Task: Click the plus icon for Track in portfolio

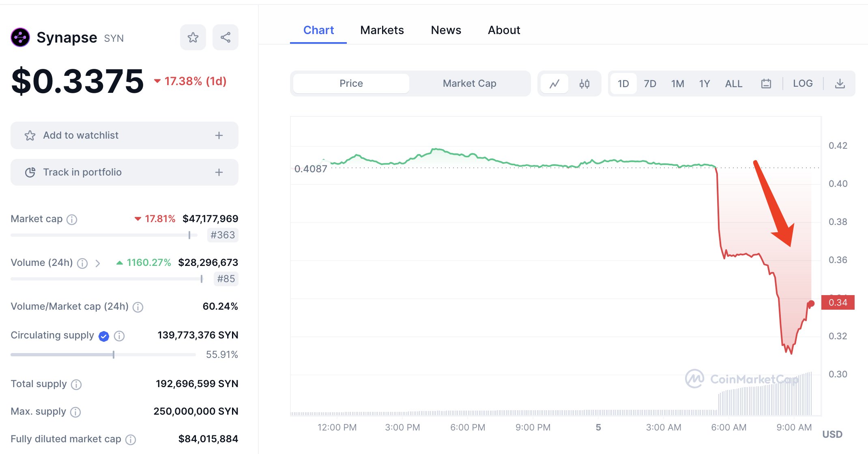Action: [219, 172]
